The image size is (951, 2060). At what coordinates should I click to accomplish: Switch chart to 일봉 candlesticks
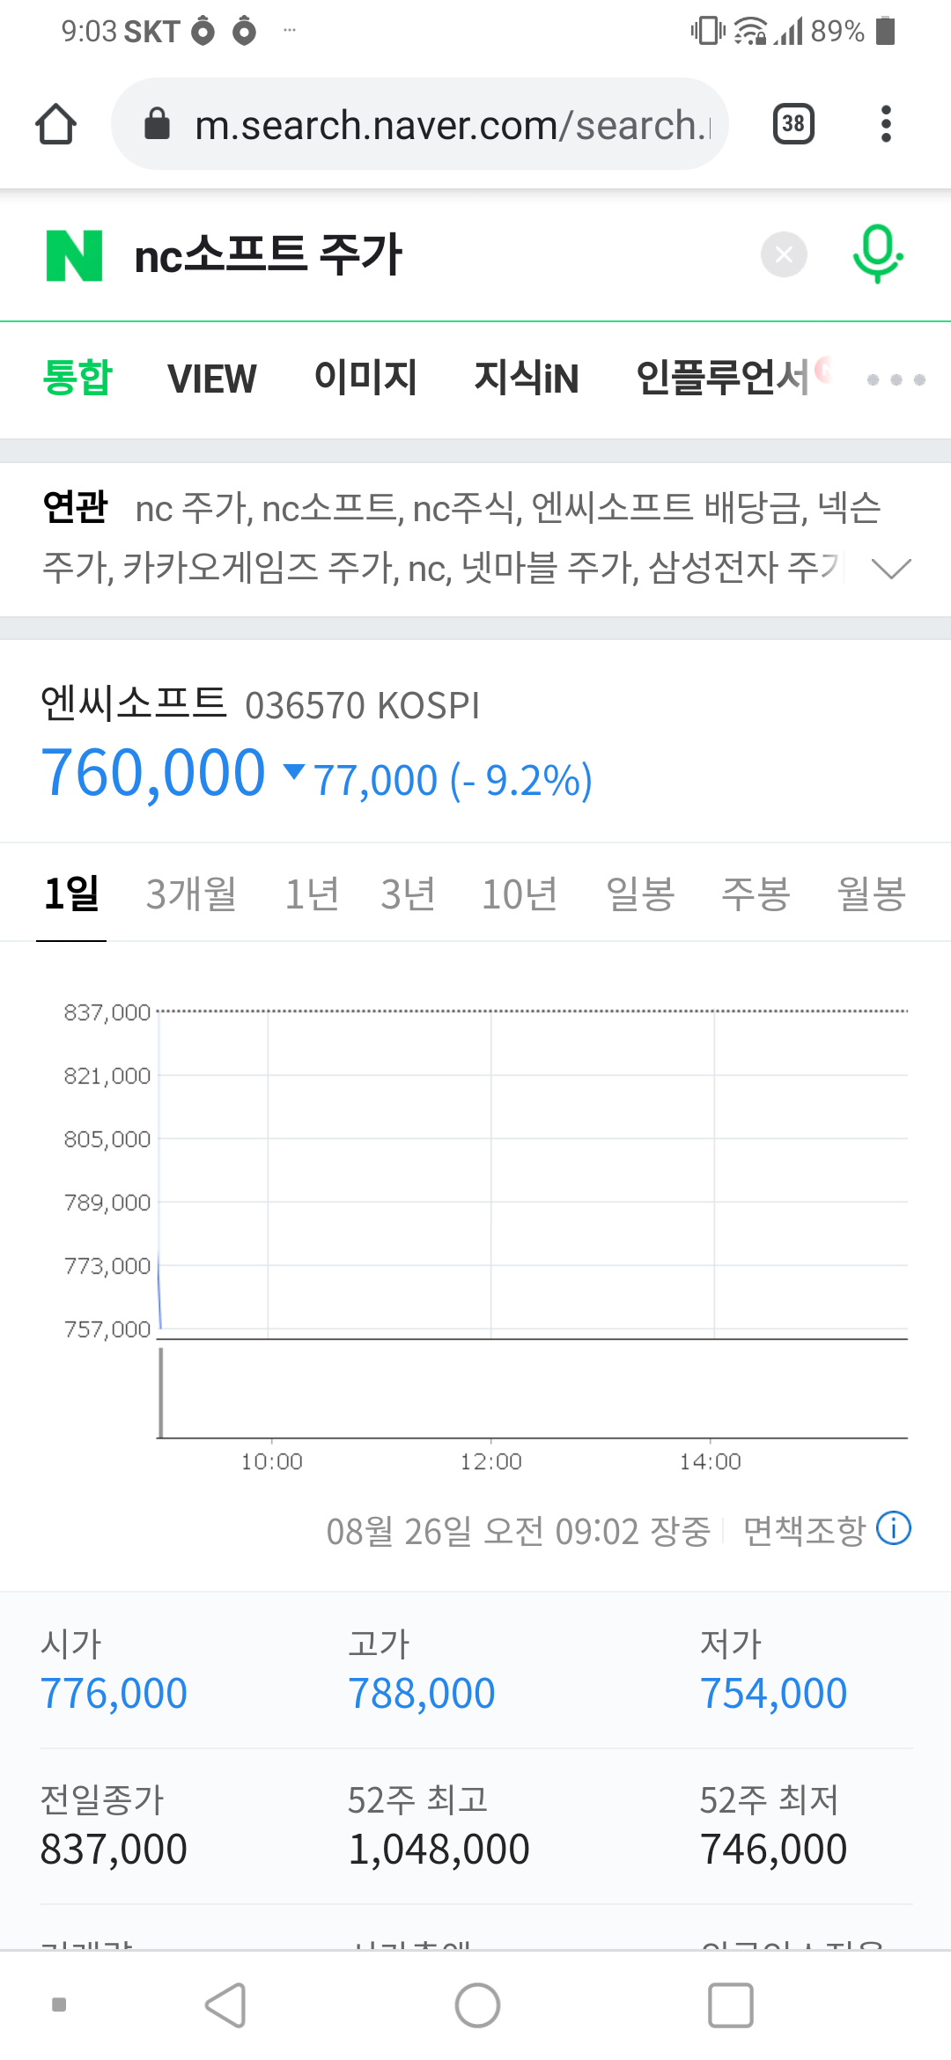[640, 894]
